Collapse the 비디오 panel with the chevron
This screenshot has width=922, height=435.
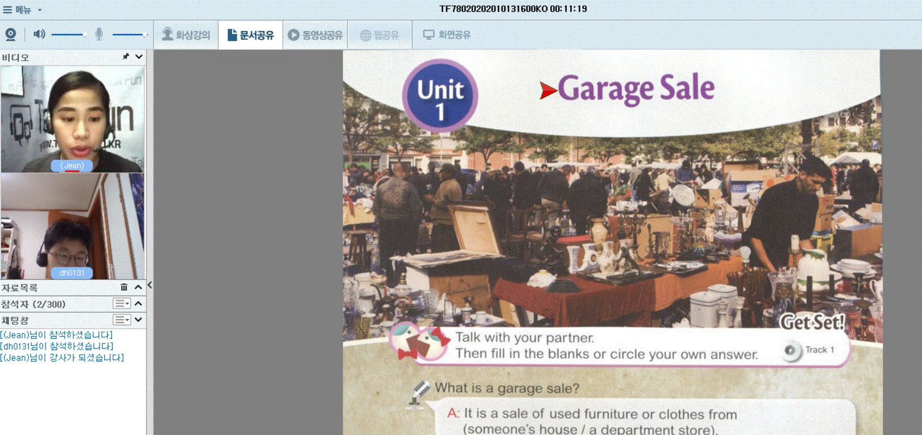tap(139, 57)
